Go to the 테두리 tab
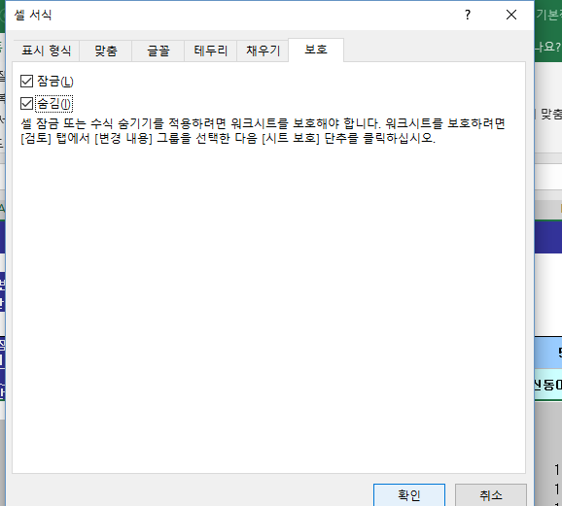The width and height of the screenshot is (562, 506). (210, 51)
